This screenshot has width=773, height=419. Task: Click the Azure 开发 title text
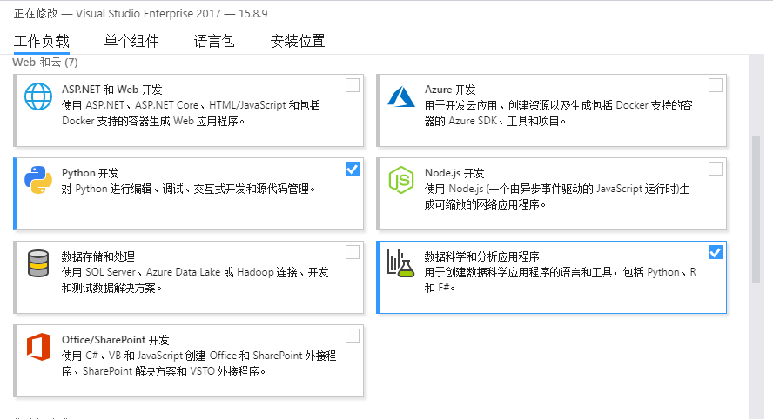(450, 90)
